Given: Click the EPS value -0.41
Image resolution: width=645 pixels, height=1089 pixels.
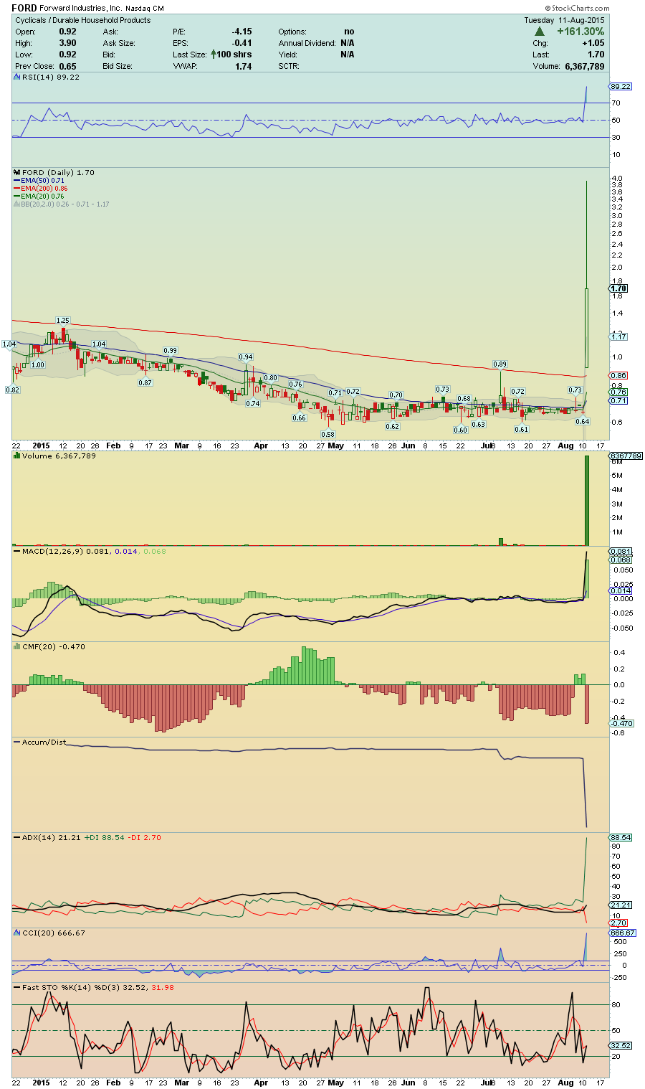Looking at the screenshot, I should (x=242, y=43).
